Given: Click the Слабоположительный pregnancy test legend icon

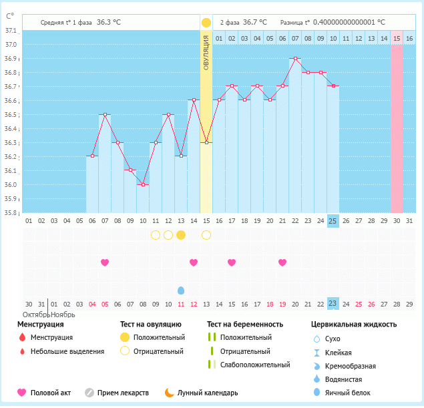Looking at the screenshot, I should pos(212,365).
